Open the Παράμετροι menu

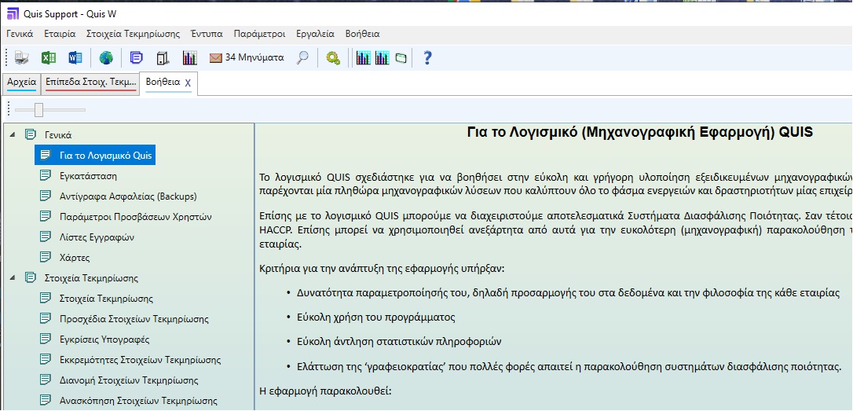(259, 34)
